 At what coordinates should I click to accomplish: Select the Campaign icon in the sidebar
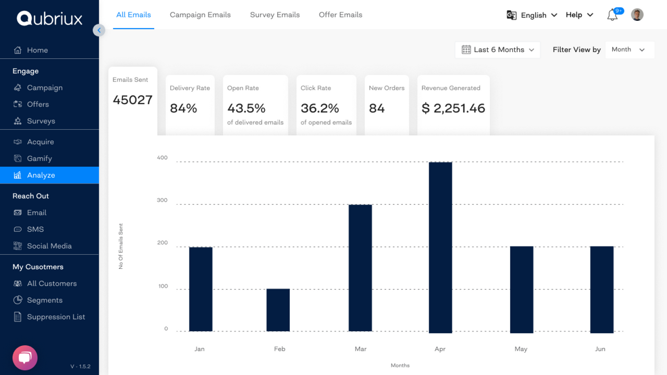pos(18,87)
